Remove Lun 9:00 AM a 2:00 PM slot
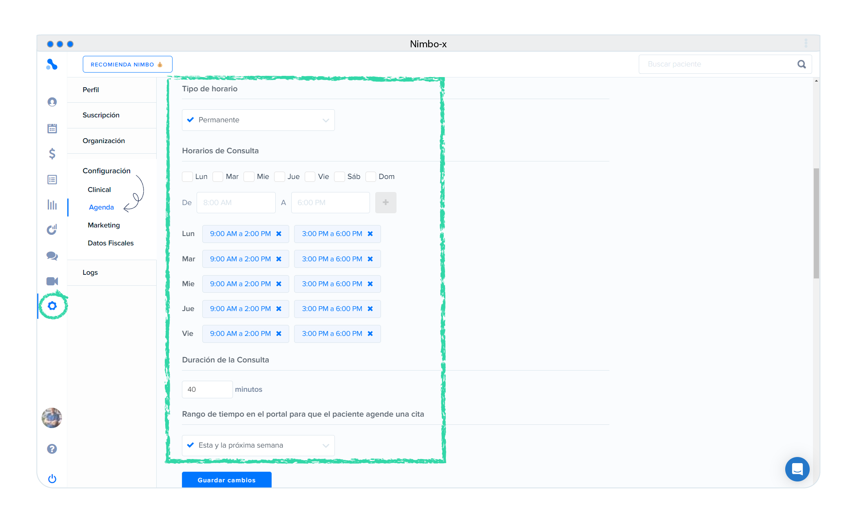The height and width of the screenshot is (510, 857). [x=279, y=234]
